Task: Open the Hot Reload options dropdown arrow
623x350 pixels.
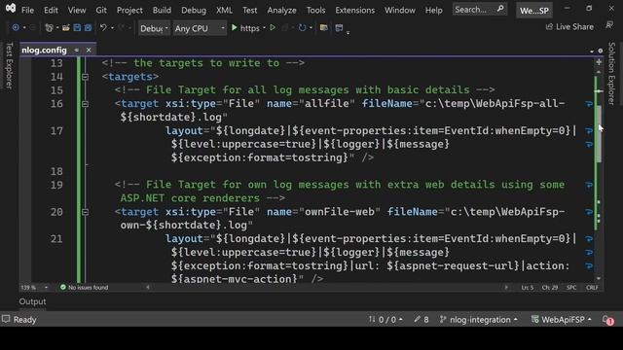Action: [x=311, y=28]
